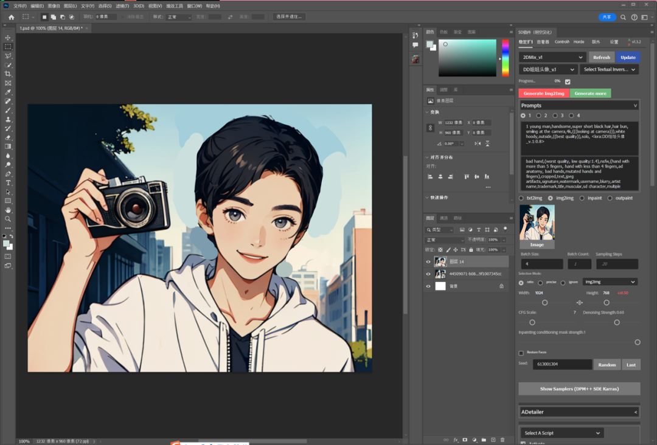
Task: Select the txt2img radio button
Action: (521, 198)
